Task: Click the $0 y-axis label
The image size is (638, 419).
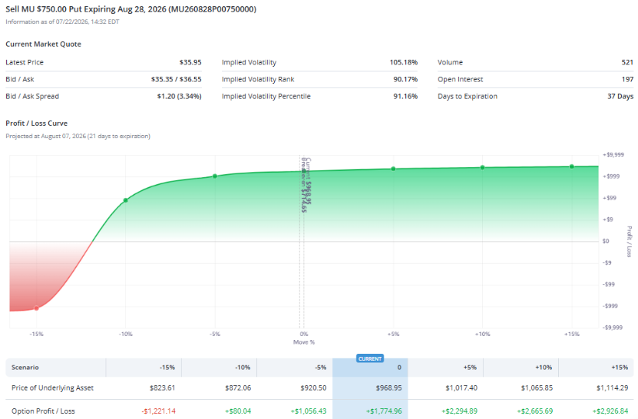Action: (x=606, y=241)
